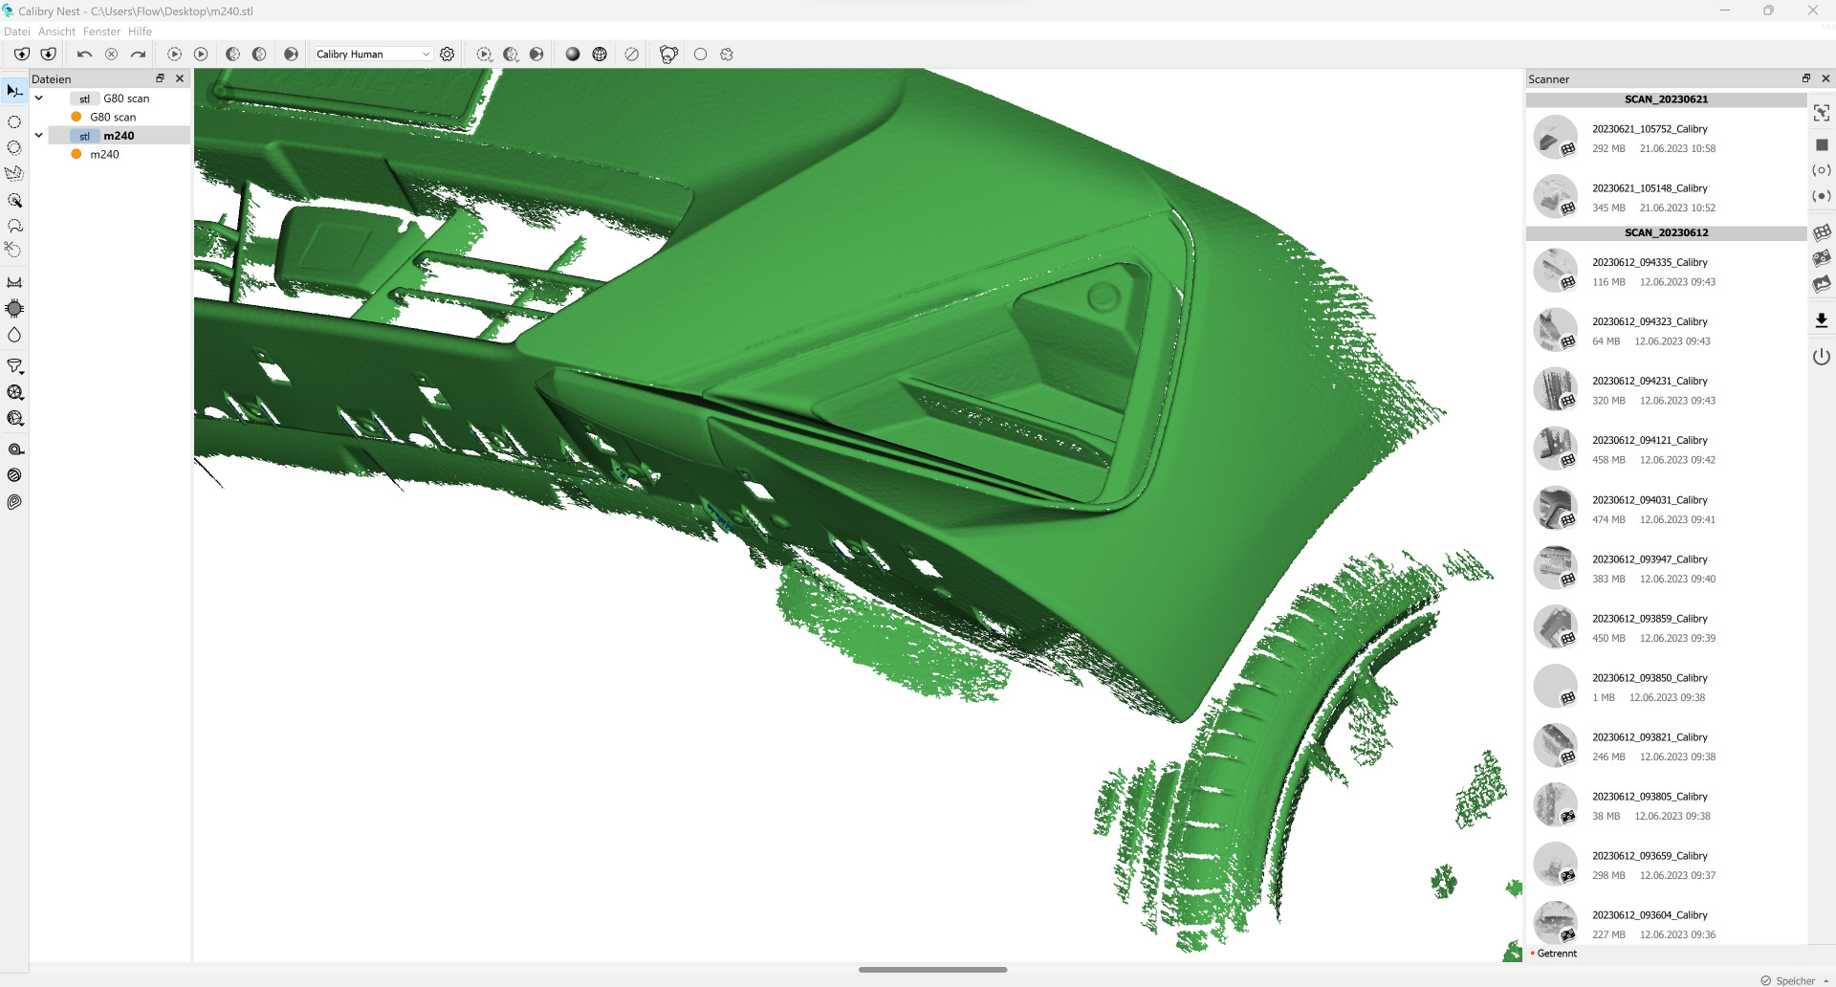Click the redo arrow in toolbar
Viewport: 1836px width, 987px height.
coord(139,55)
